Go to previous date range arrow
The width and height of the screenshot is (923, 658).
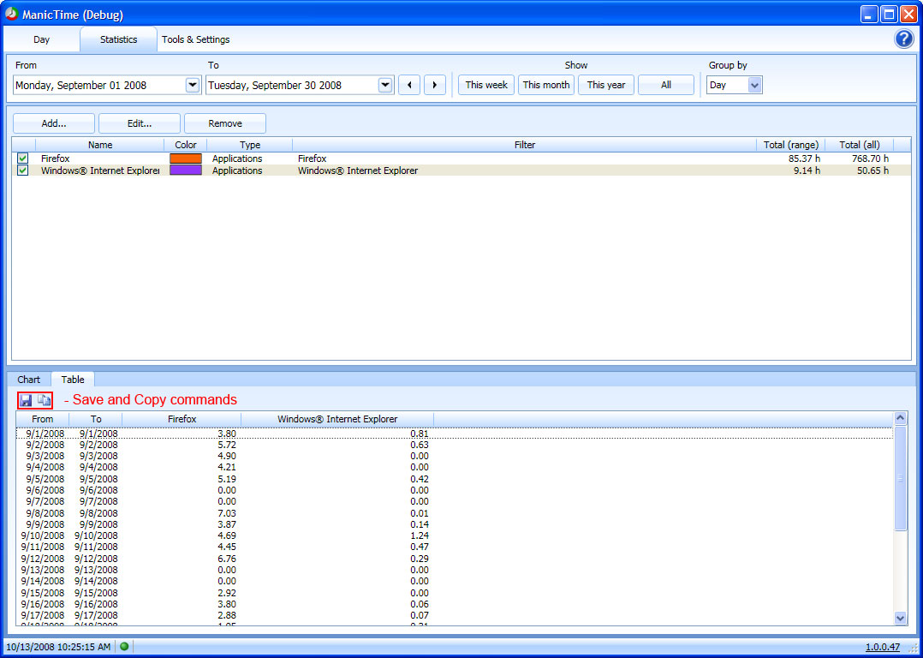pyautogui.click(x=409, y=85)
